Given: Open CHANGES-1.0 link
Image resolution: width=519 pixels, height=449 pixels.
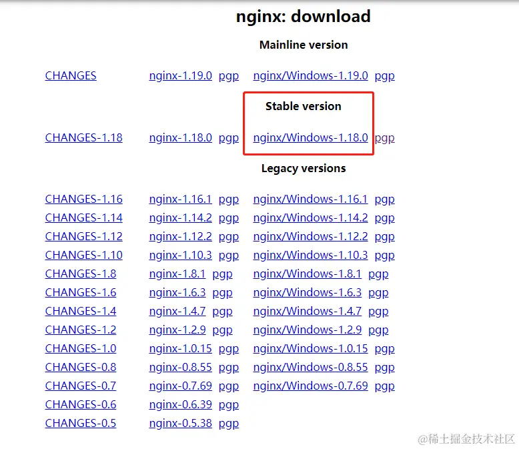Looking at the screenshot, I should coord(81,349).
